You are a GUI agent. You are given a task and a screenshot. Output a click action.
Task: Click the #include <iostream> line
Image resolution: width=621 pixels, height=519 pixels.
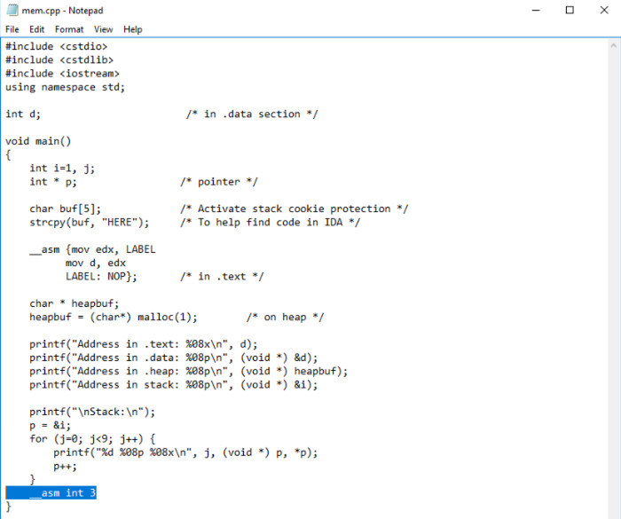[62, 74]
